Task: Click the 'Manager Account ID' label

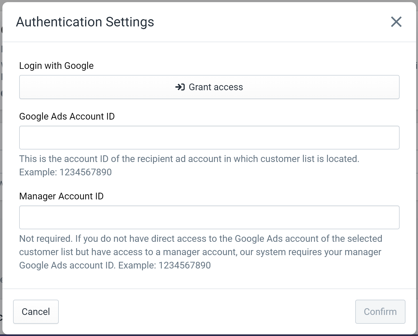Action: (x=61, y=196)
